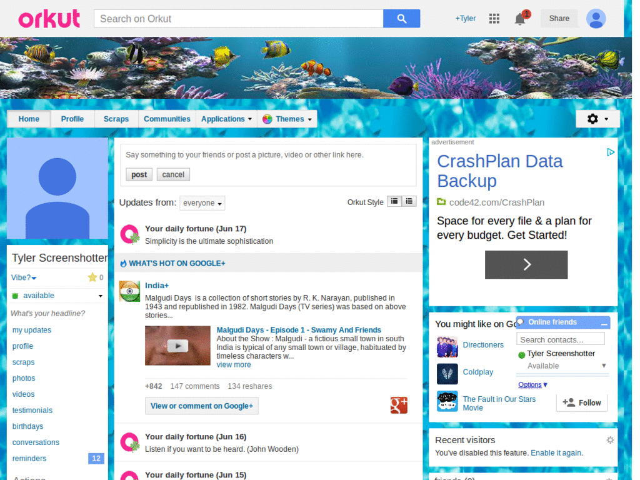Expand the Applications dropdown menu
640x480 pixels.
[x=226, y=119]
